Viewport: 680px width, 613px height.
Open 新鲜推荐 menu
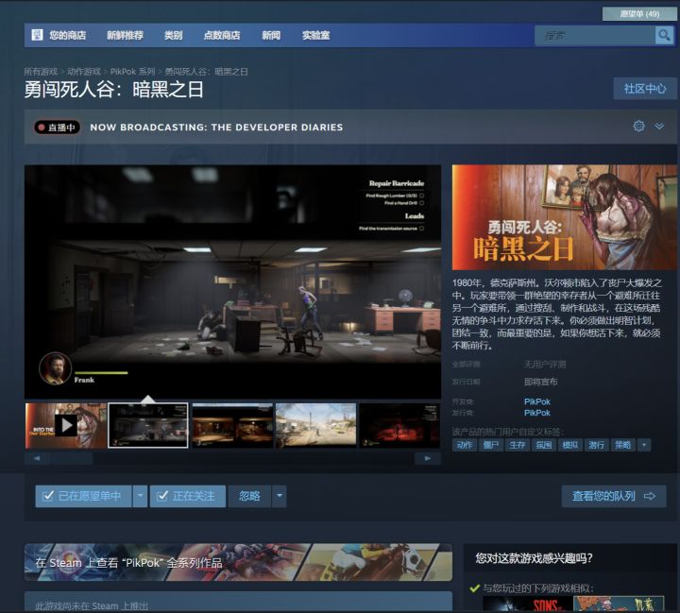pyautogui.click(x=125, y=35)
